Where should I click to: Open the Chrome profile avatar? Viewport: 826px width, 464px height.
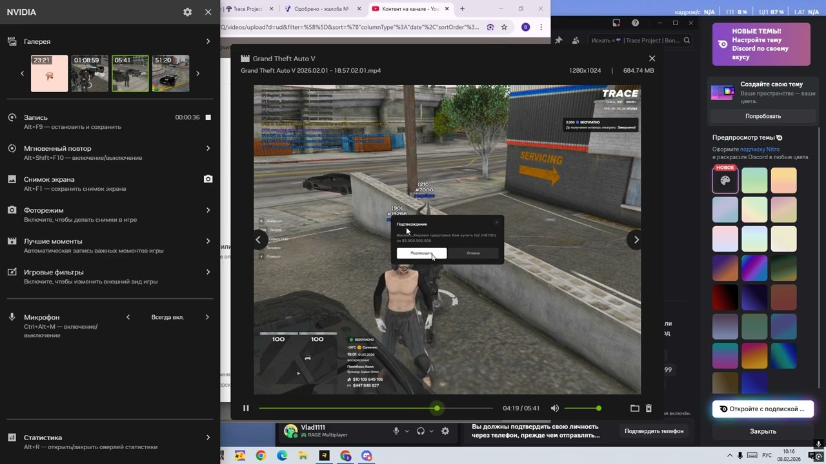(525, 27)
